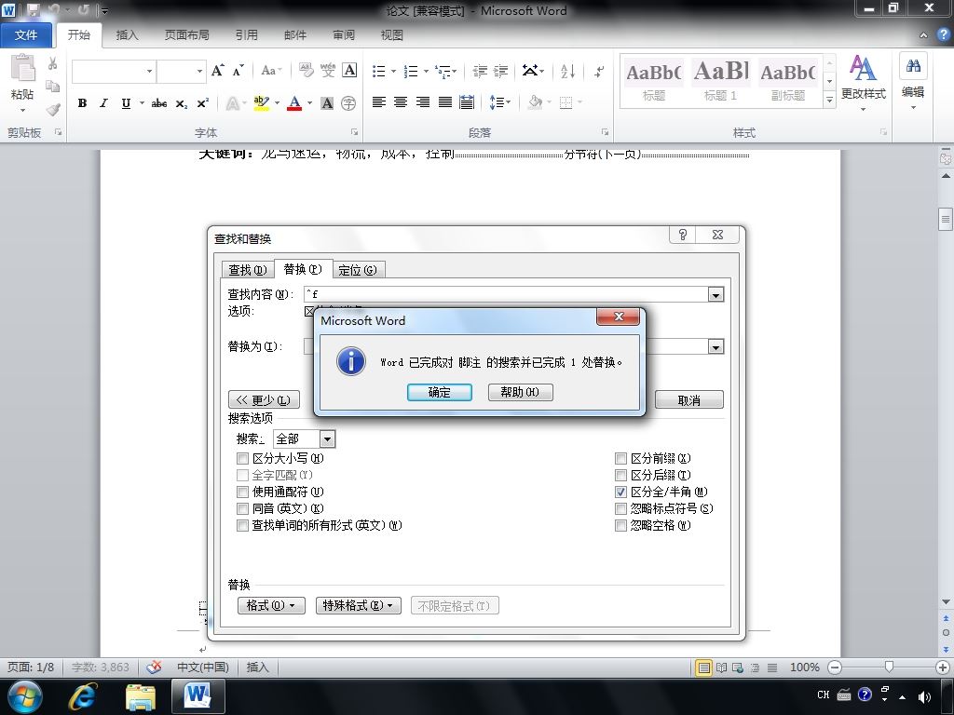Open the 格式 dropdown button
The image size is (954, 715).
tap(271, 605)
